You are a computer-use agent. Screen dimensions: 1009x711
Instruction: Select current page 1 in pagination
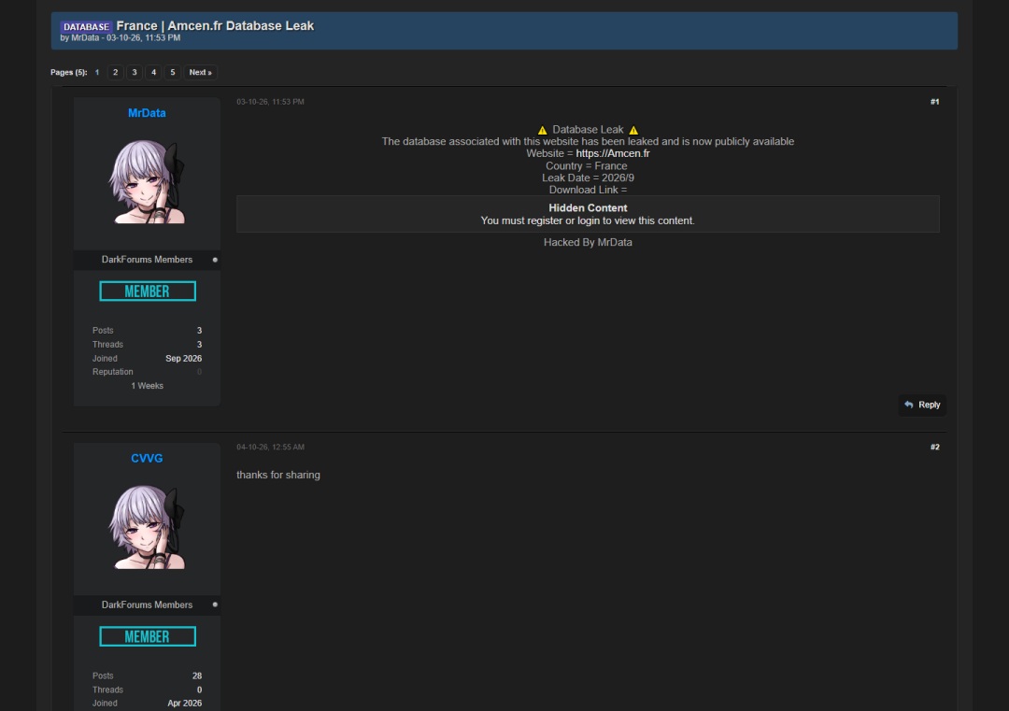click(97, 73)
